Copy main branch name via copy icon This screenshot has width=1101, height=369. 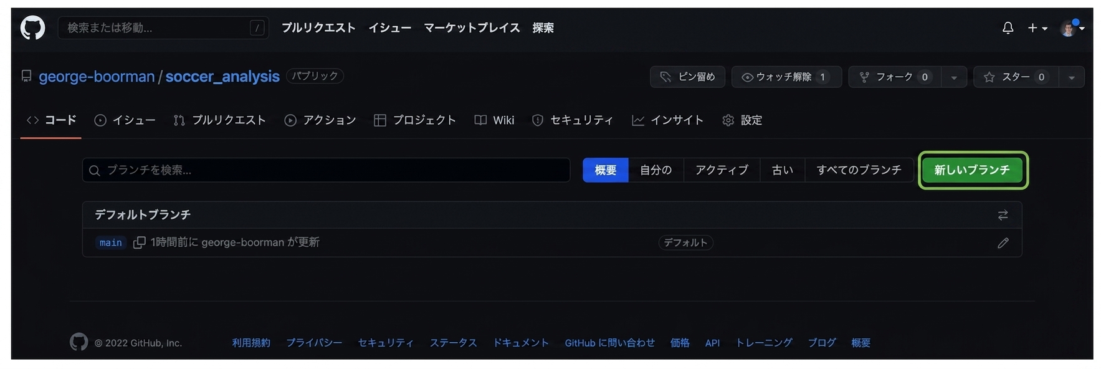click(x=140, y=242)
